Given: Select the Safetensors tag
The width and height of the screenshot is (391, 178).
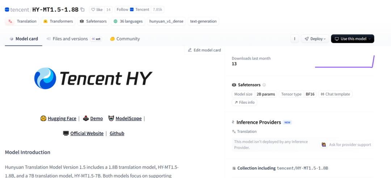Looking at the screenshot, I should click(x=93, y=21).
